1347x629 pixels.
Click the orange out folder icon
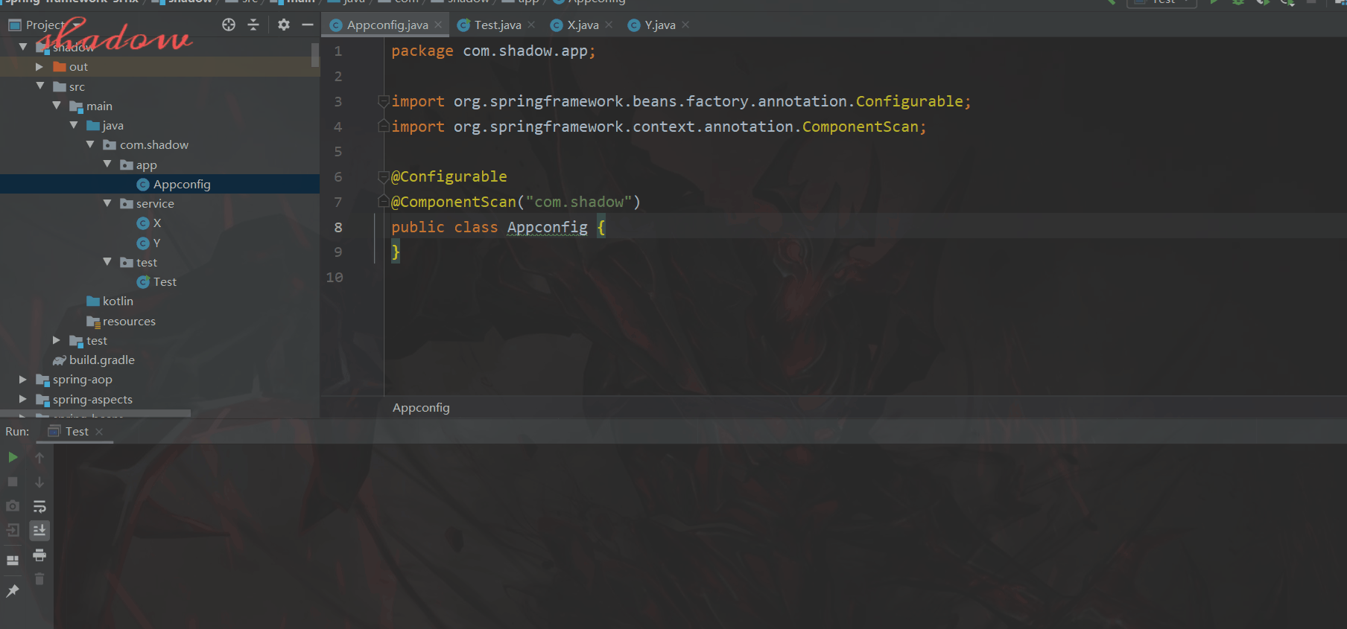click(x=60, y=66)
